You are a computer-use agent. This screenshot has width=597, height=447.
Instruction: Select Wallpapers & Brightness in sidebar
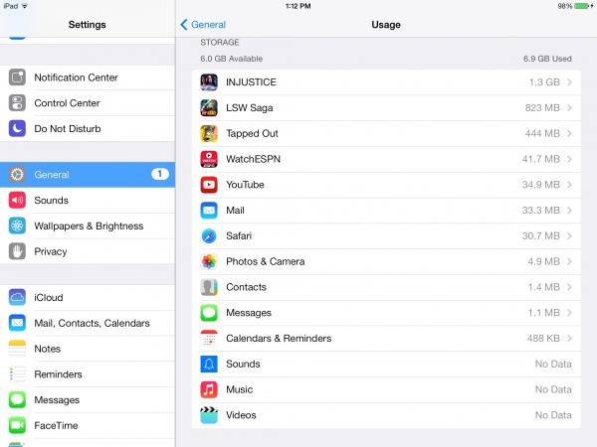tap(89, 225)
